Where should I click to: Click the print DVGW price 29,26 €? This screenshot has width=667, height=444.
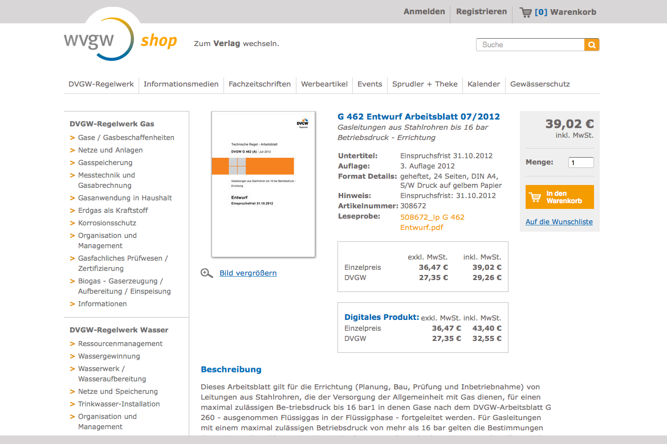(487, 278)
